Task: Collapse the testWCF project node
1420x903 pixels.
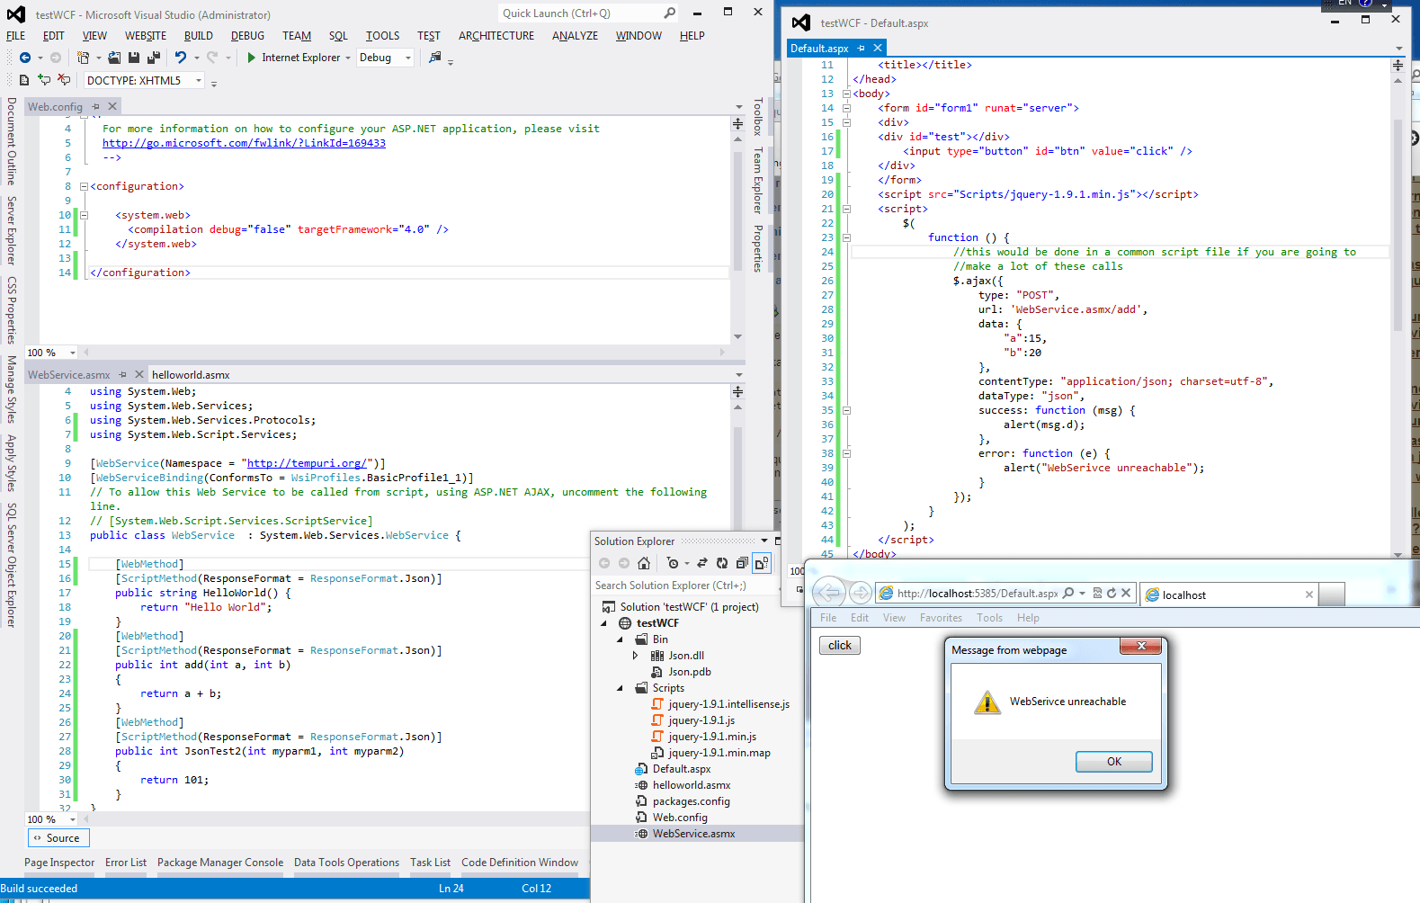Action: [x=603, y=623]
